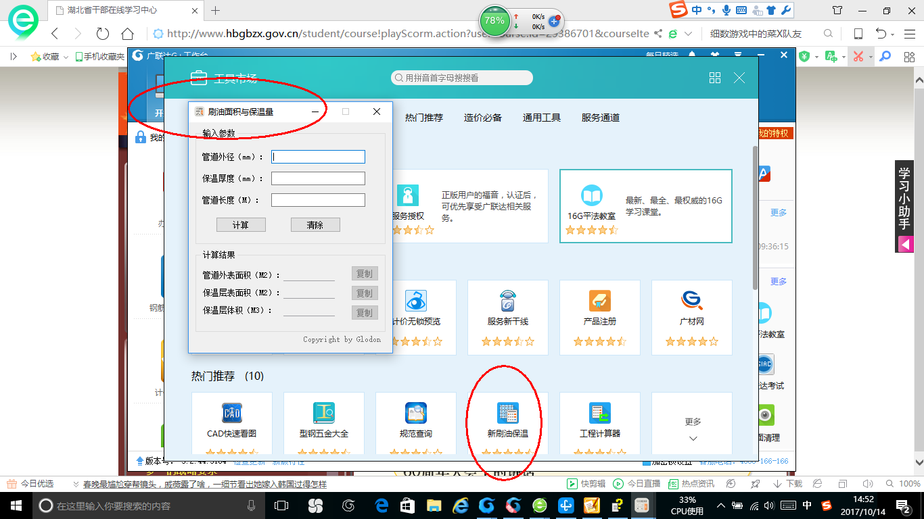924x519 pixels.
Task: Switch to 服务通道 tab
Action: click(x=601, y=118)
